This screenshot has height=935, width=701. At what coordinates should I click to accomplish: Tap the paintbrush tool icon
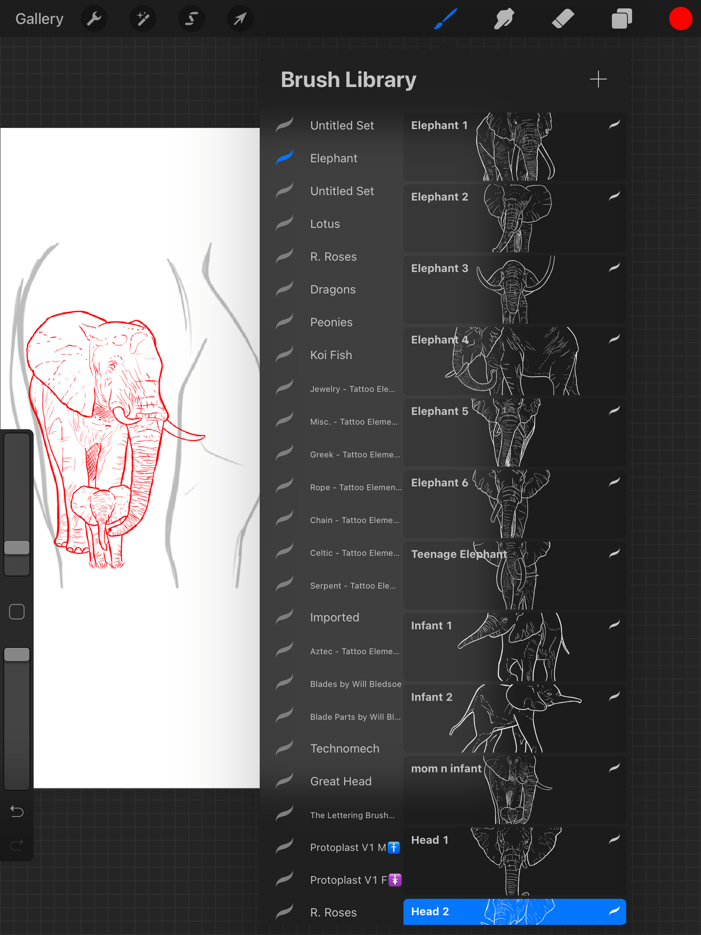point(445,19)
